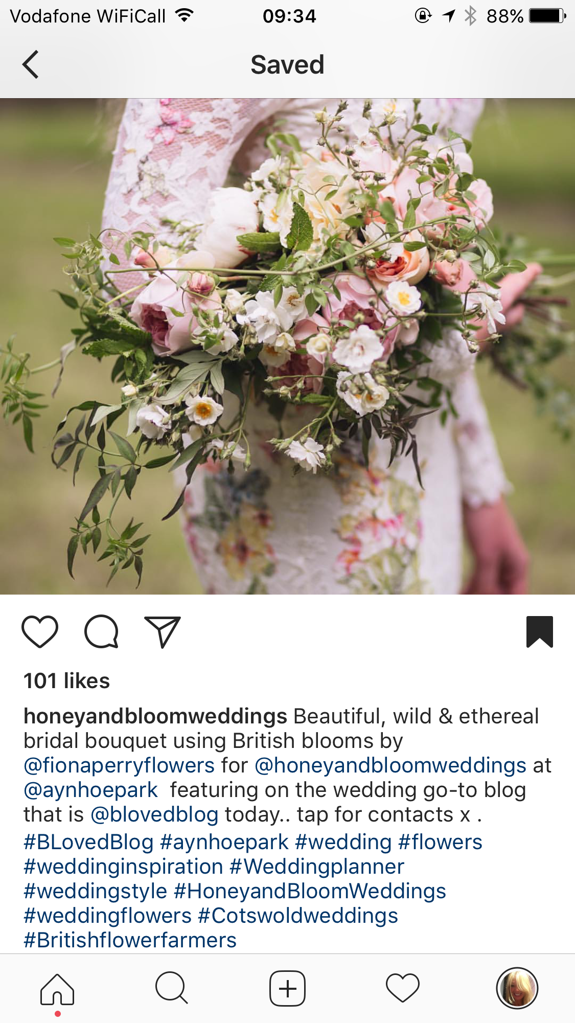Open Activity heart tab
This screenshot has height=1023, width=575.
403,988
